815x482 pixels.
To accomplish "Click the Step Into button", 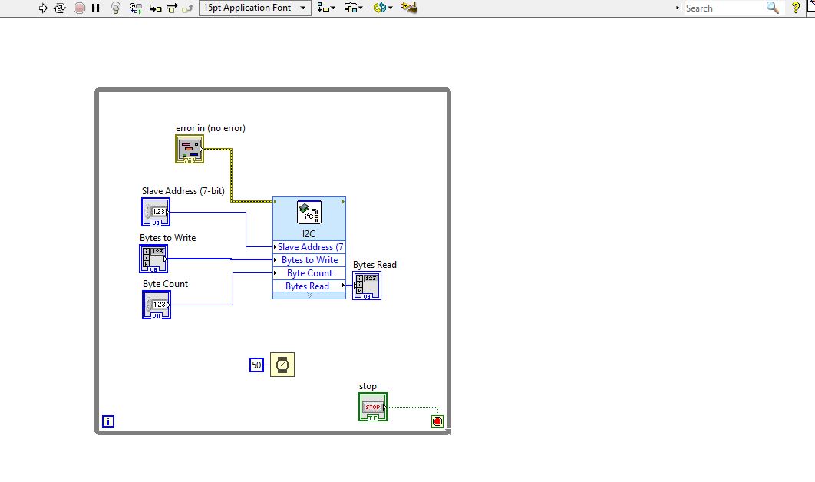I will point(155,8).
